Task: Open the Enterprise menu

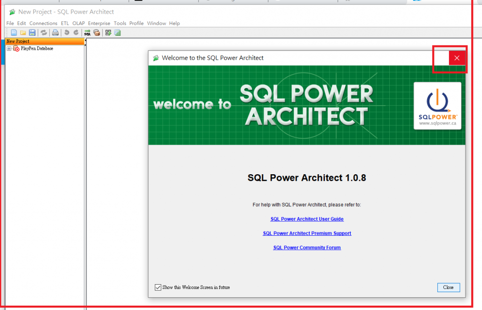Action: (99, 23)
